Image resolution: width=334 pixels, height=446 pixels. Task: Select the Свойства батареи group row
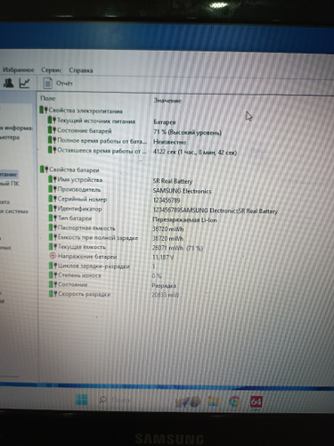(x=69, y=169)
